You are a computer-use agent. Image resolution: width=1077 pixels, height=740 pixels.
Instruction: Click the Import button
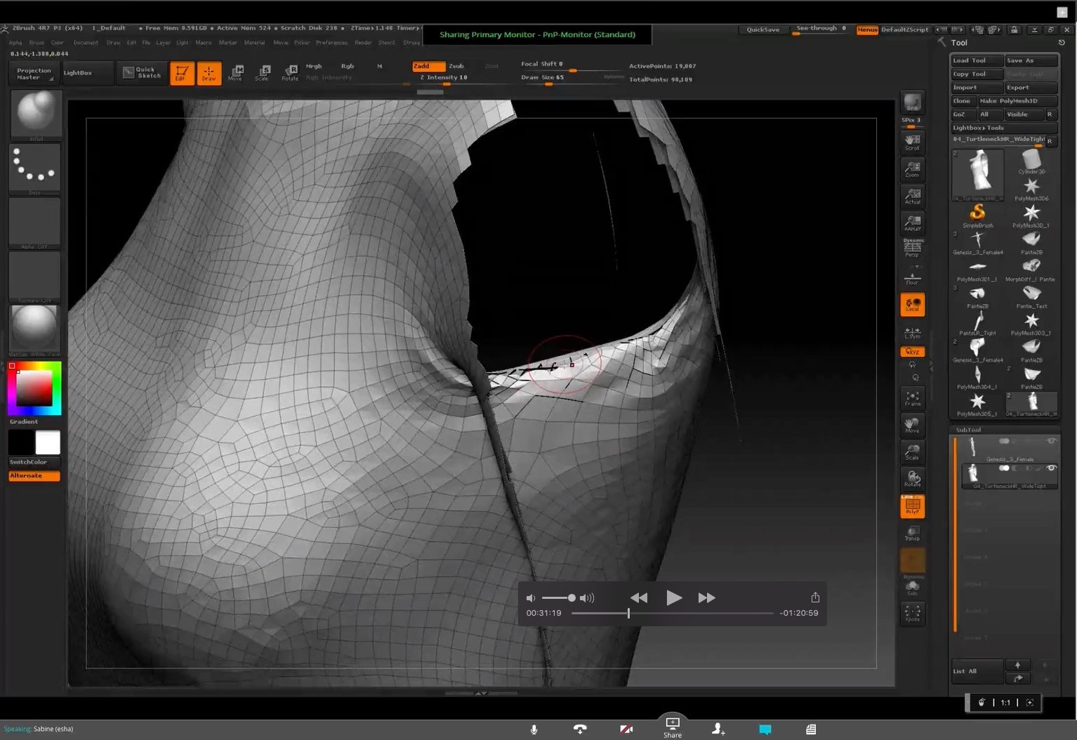[x=977, y=88]
